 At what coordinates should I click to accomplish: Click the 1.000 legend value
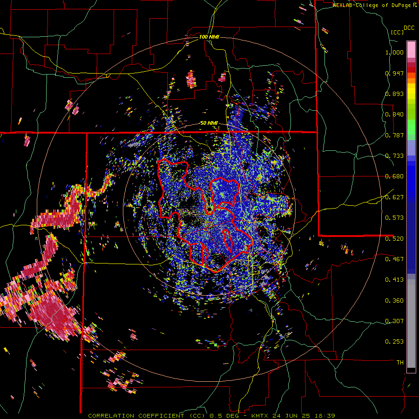point(394,52)
